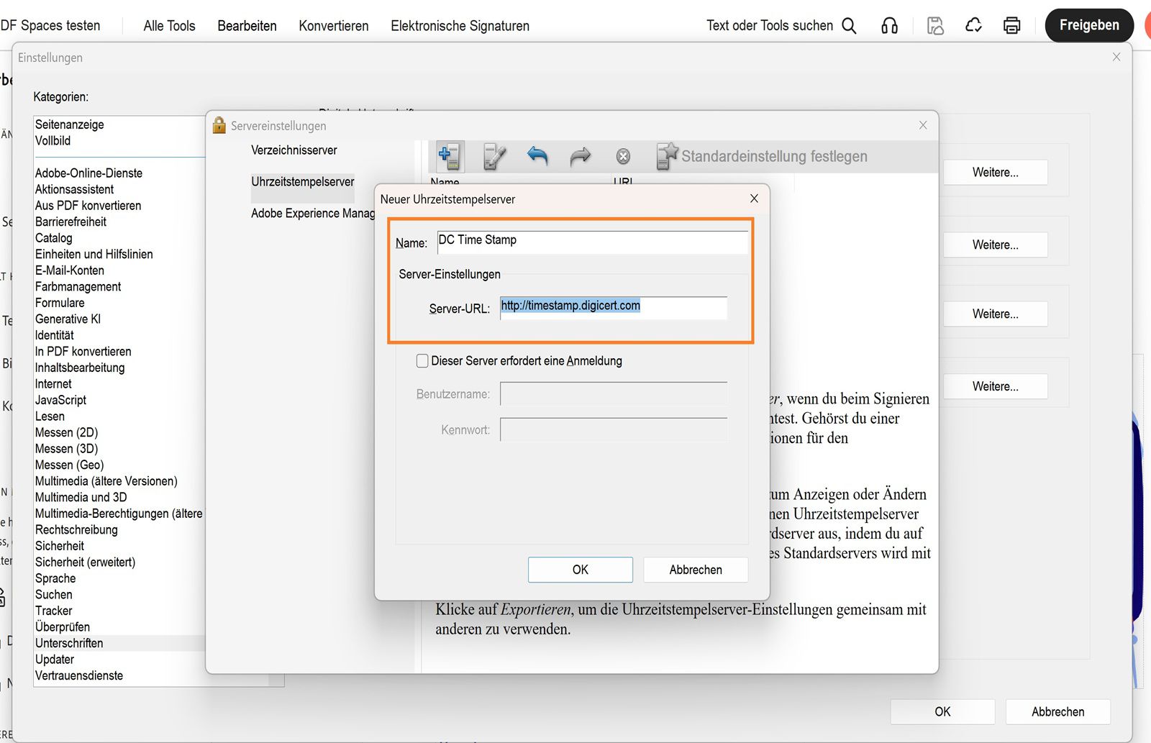Click the search magnifier icon

[849, 24]
